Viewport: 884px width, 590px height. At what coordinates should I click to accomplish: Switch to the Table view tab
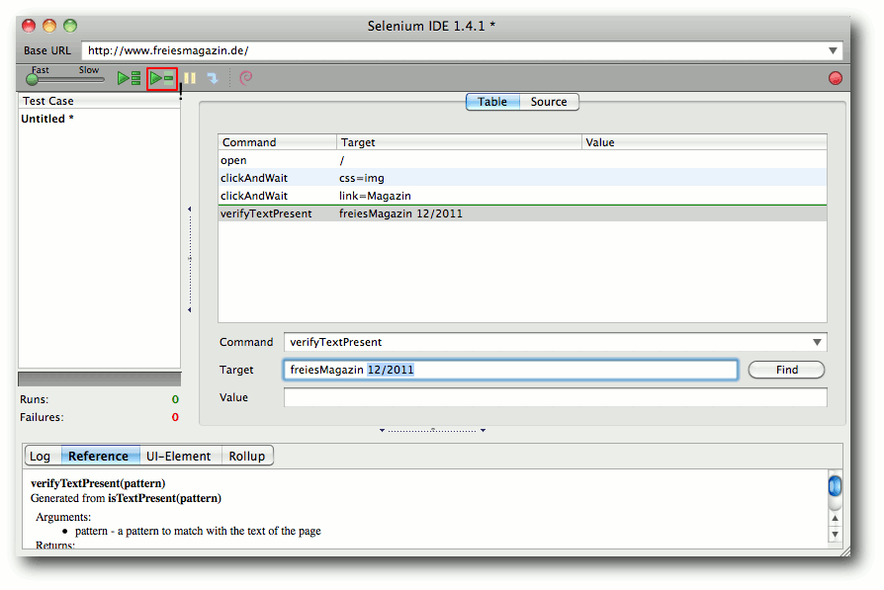(x=492, y=102)
